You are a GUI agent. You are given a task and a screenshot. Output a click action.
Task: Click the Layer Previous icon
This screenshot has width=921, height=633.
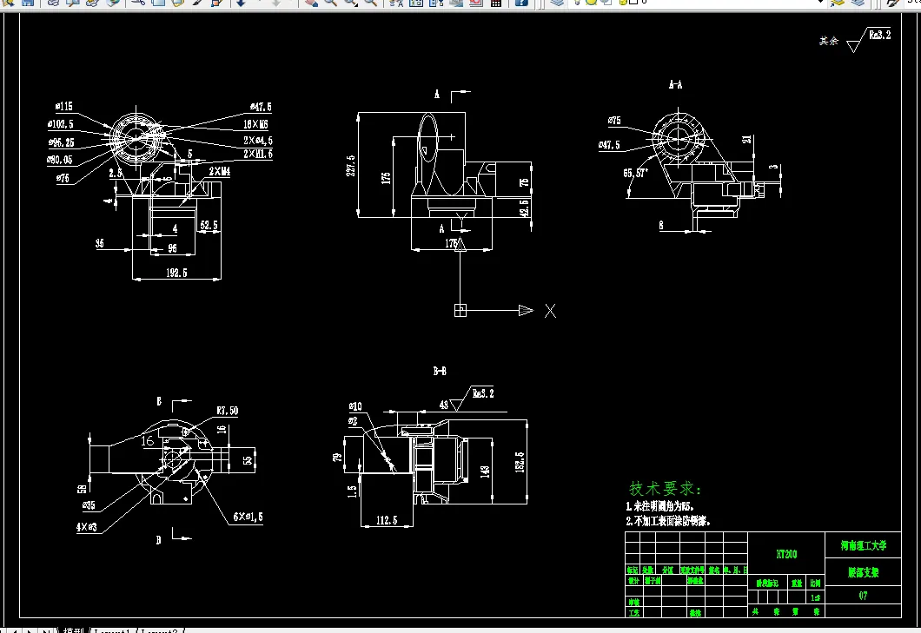pyautogui.click(x=858, y=3)
